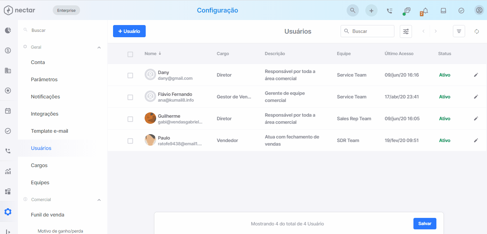Open the dashboard pie chart sidebar icon
The height and width of the screenshot is (234, 487).
(x=8, y=30)
